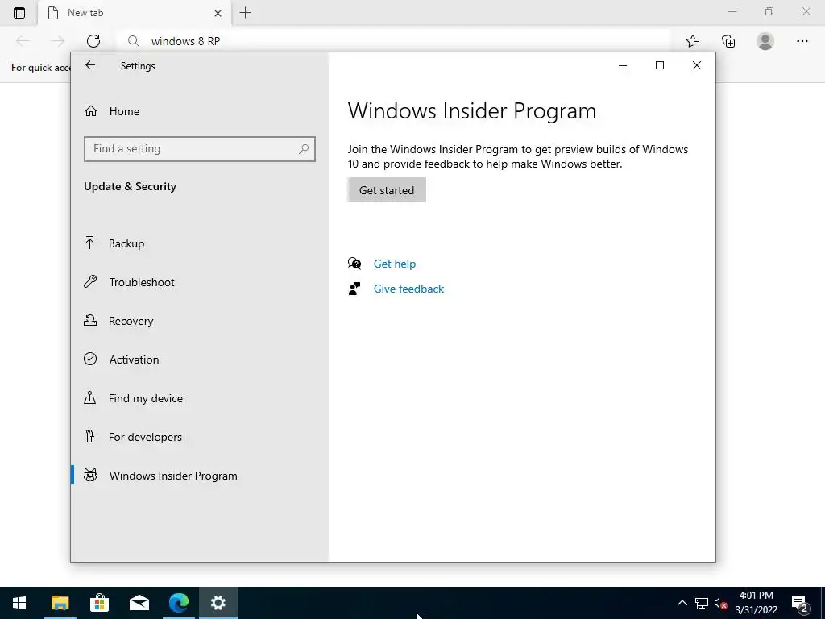Open the Give feedback link
The height and width of the screenshot is (619, 825).
[x=408, y=289]
